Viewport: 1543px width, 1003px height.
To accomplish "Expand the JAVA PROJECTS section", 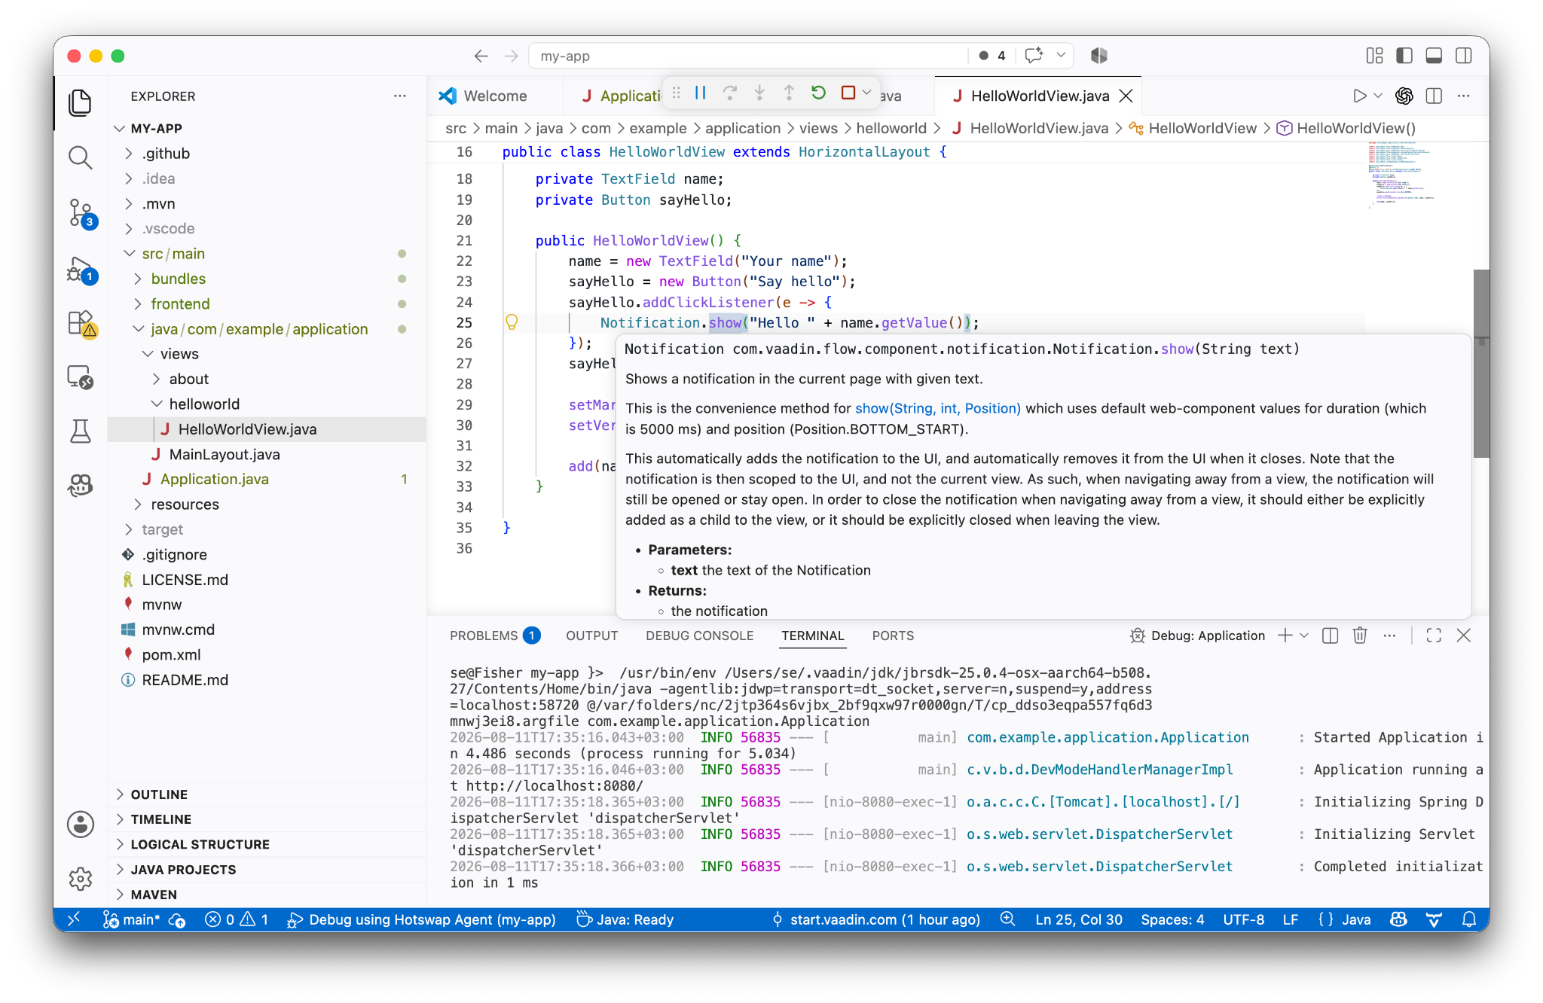I will tap(183, 870).
